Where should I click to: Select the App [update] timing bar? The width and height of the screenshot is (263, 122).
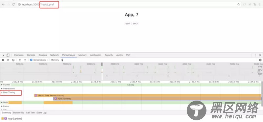(x=157, y=99)
